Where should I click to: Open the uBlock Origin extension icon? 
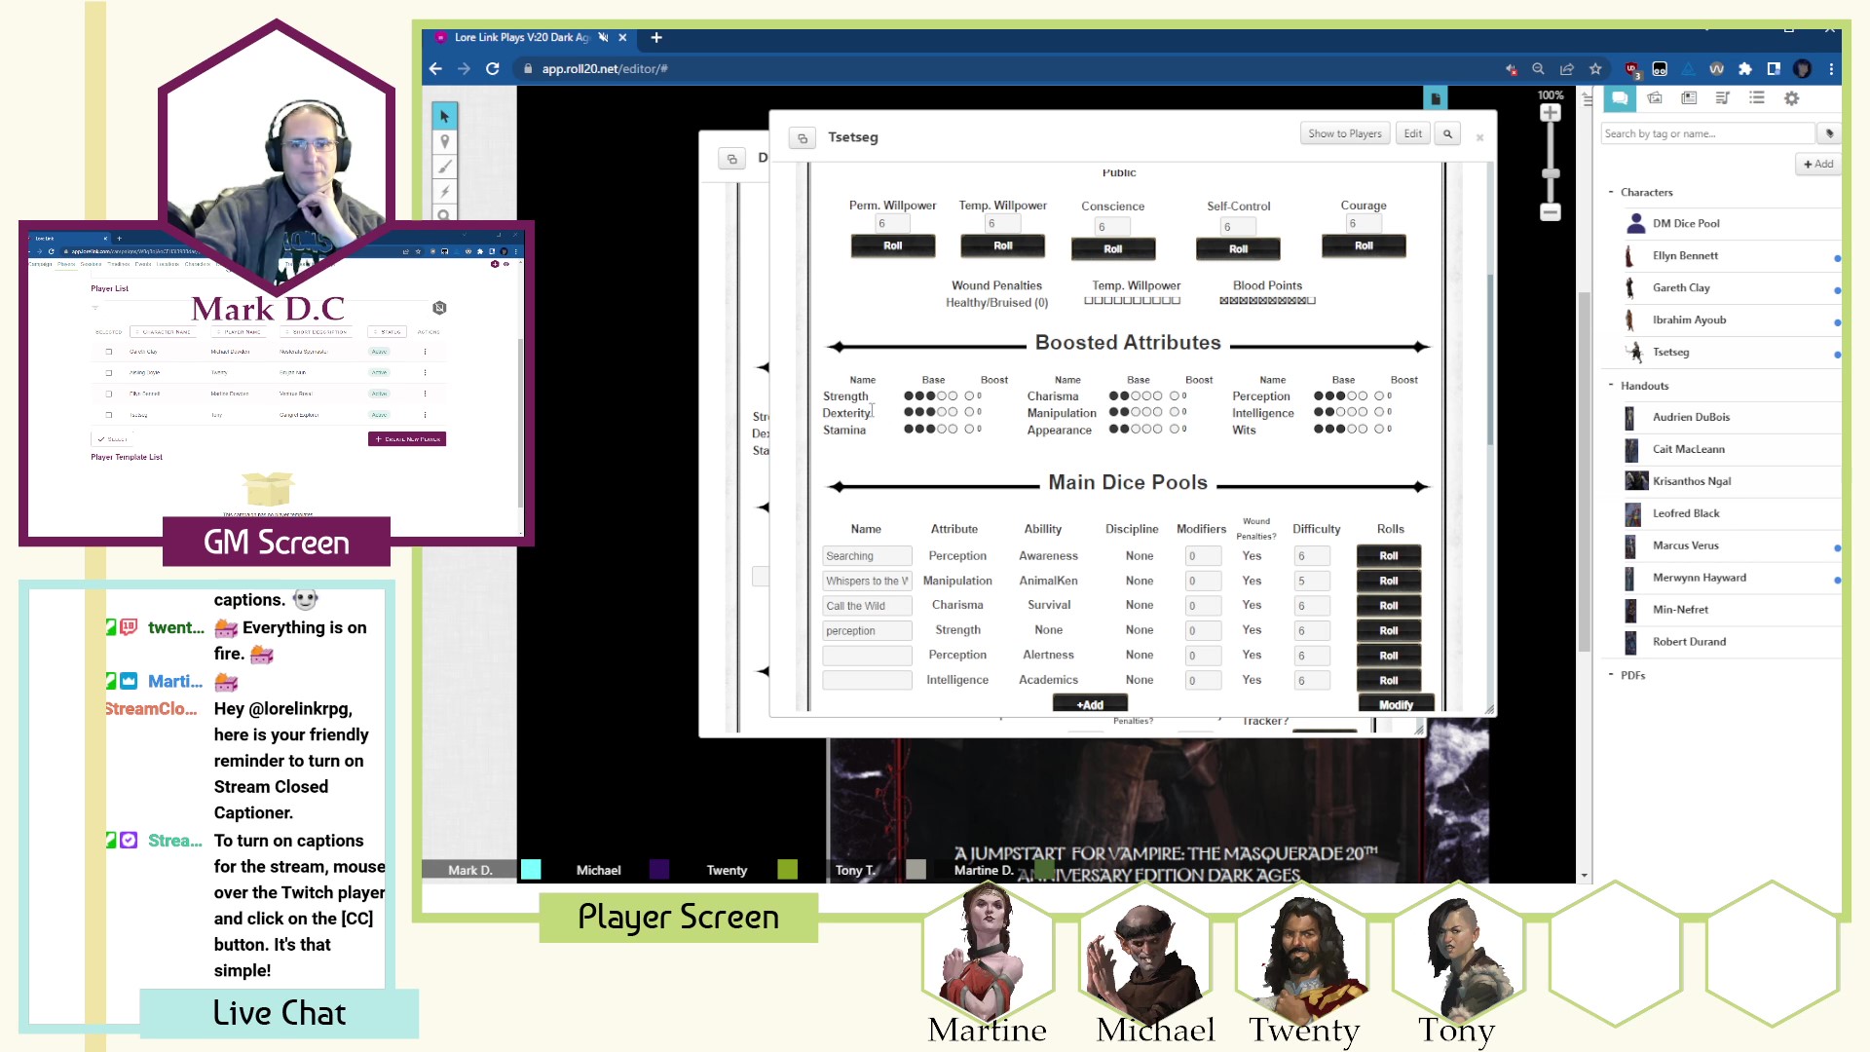1631,69
